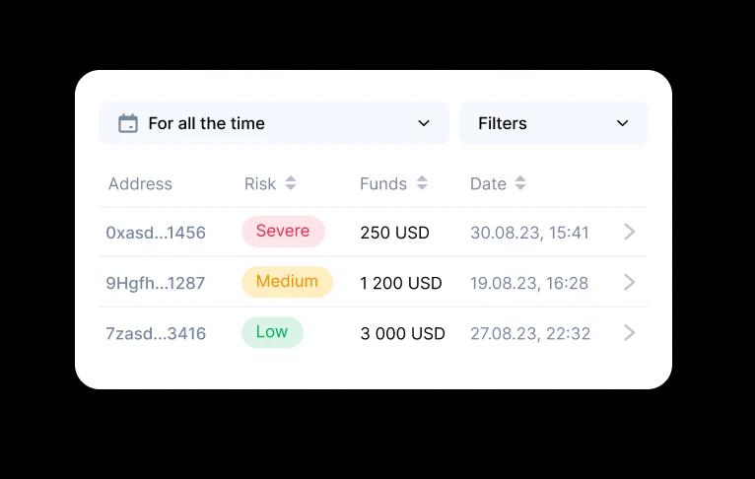Open details arrow for 9Hgfh...1287 row

(630, 283)
